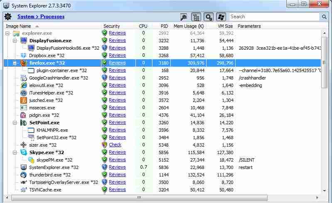This screenshot has height=203, width=332.
Task: Sort by the Mem Usage (K) column header
Action: pyautogui.click(x=189, y=26)
